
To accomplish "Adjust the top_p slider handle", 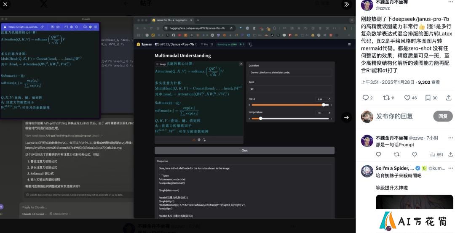I will (324, 105).
